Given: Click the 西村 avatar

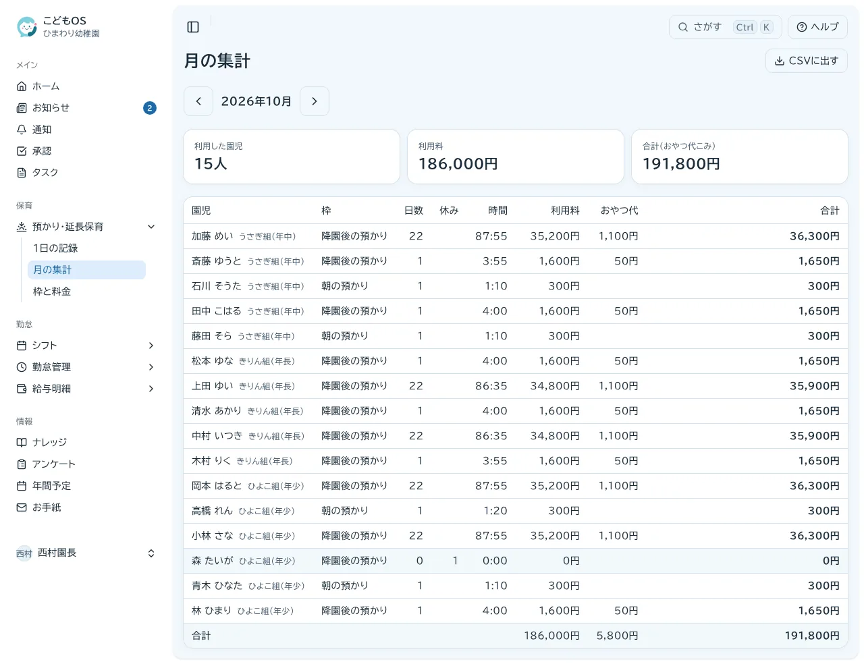Looking at the screenshot, I should [x=24, y=553].
